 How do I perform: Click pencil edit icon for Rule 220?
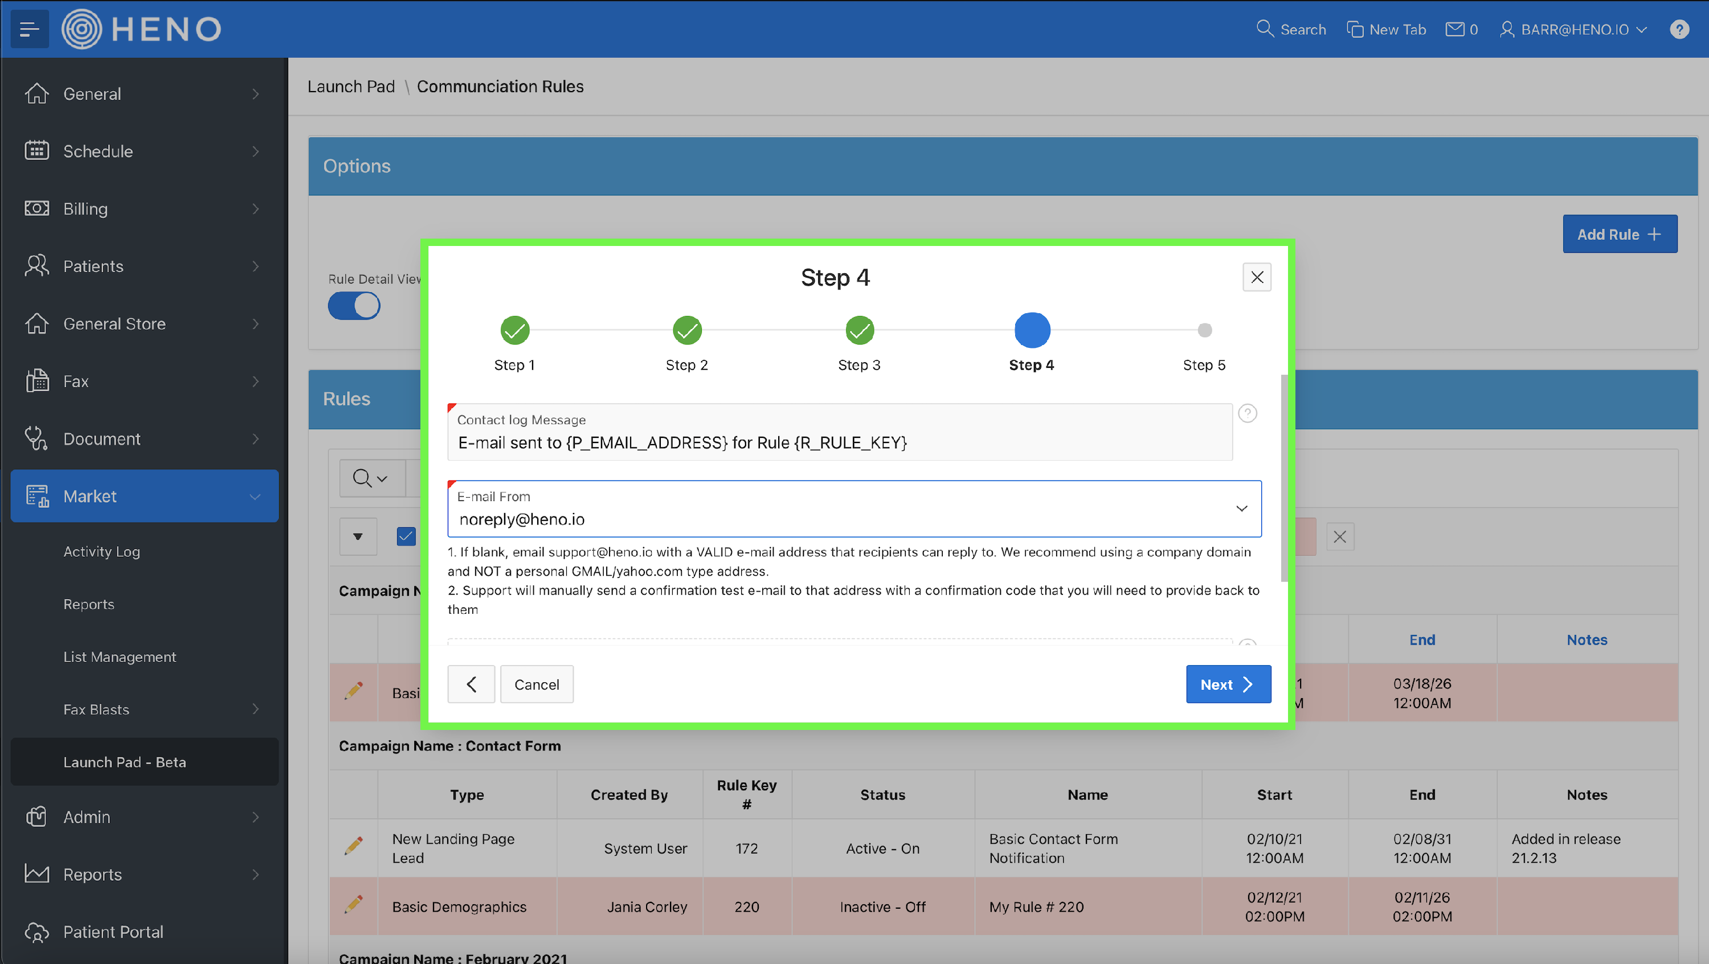tap(354, 905)
